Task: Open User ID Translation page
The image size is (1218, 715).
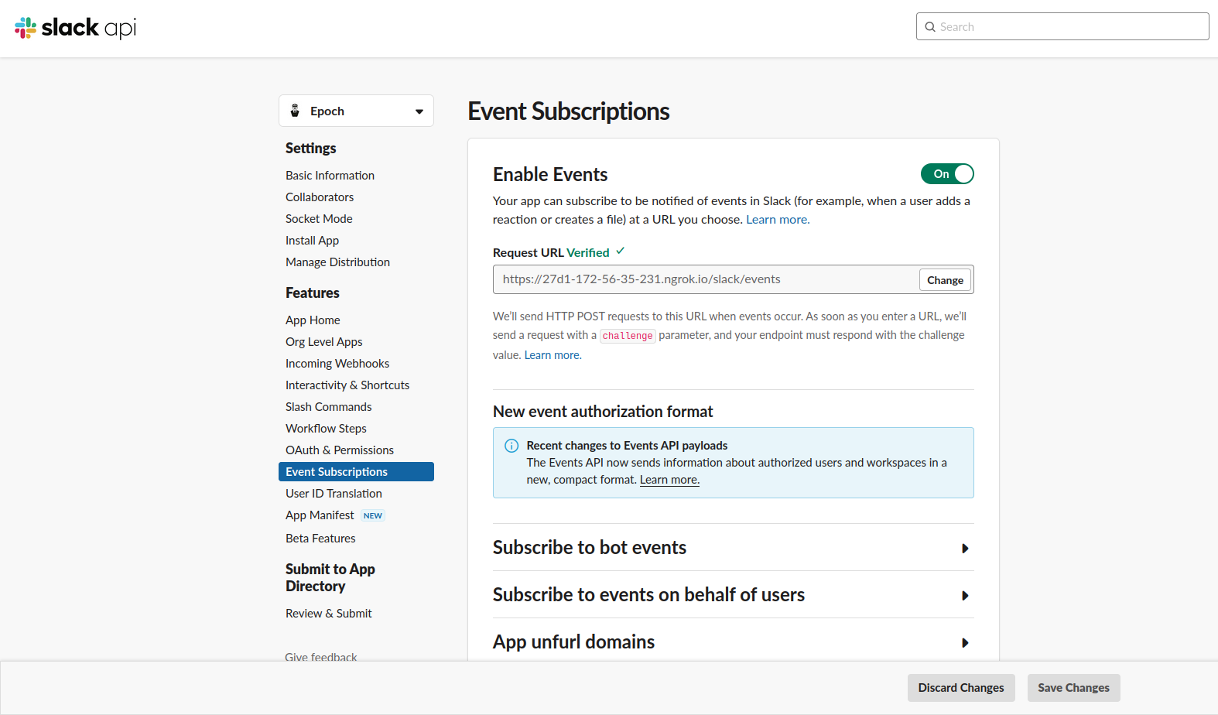Action: pos(334,494)
